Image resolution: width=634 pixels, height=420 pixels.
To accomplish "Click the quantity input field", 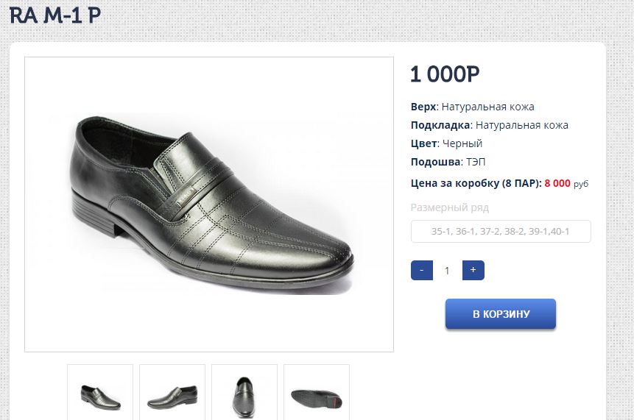I will click(x=447, y=271).
